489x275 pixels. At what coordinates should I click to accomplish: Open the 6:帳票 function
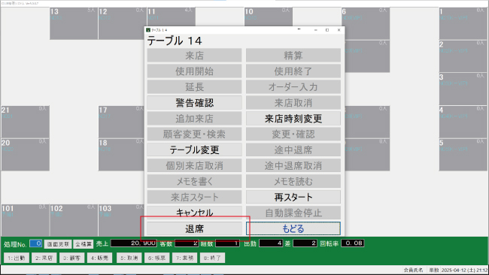point(157,258)
